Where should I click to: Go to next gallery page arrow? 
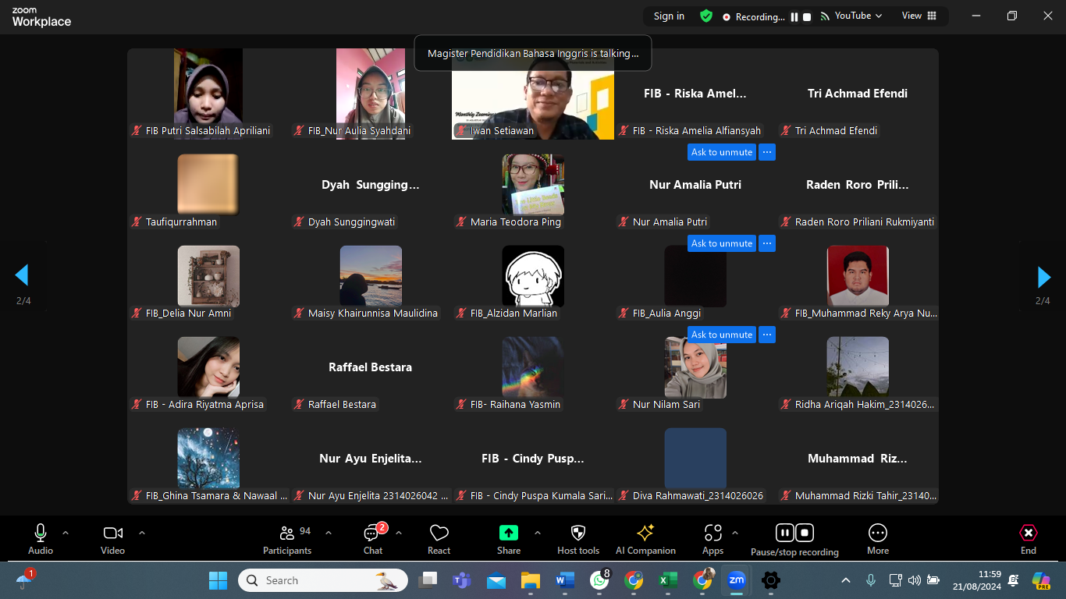click(x=1043, y=276)
